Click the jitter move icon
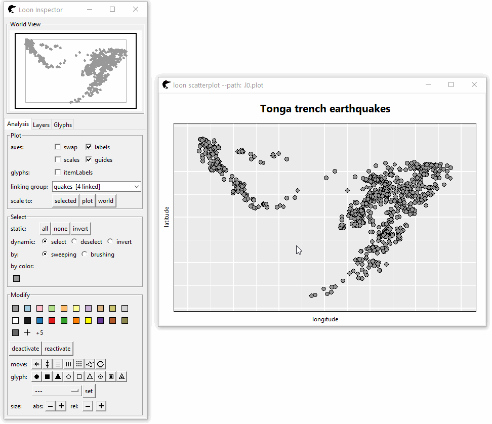The image size is (492, 424). pos(90,364)
